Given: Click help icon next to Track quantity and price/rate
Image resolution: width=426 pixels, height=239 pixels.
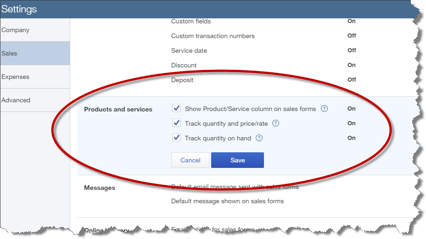Looking at the screenshot, I should pos(276,123).
